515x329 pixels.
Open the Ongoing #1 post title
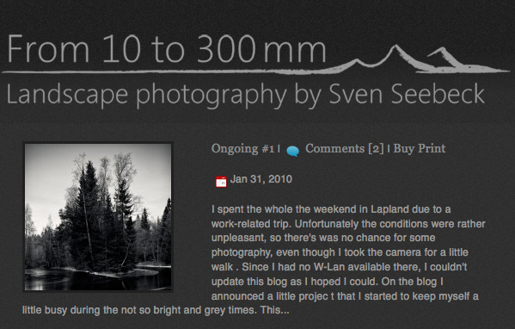click(242, 149)
